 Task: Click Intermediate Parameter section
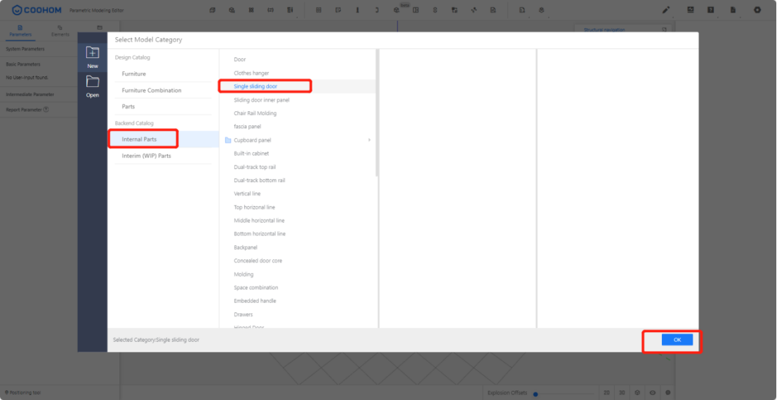[30, 95]
